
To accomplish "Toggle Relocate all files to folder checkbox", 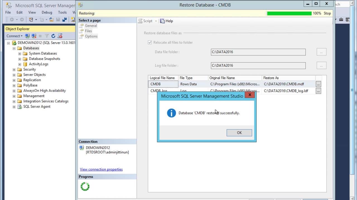I will tap(150, 42).
